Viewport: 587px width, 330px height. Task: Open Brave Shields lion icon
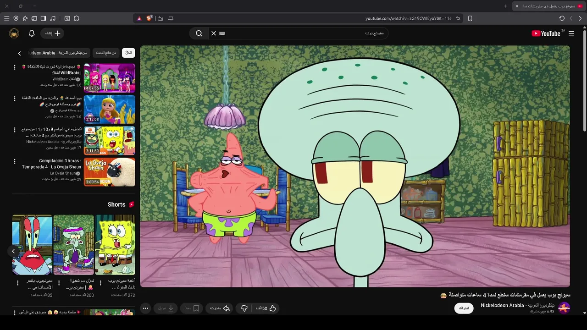(149, 18)
